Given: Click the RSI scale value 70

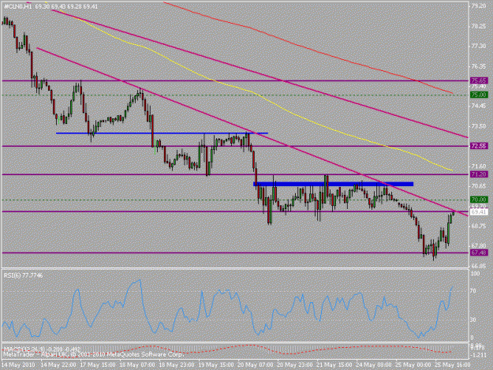Looking at the screenshot, I should 472,291.
